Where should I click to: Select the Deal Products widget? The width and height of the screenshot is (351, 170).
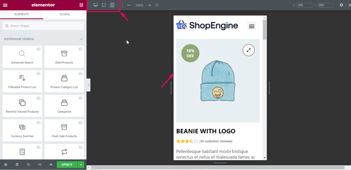64,57
